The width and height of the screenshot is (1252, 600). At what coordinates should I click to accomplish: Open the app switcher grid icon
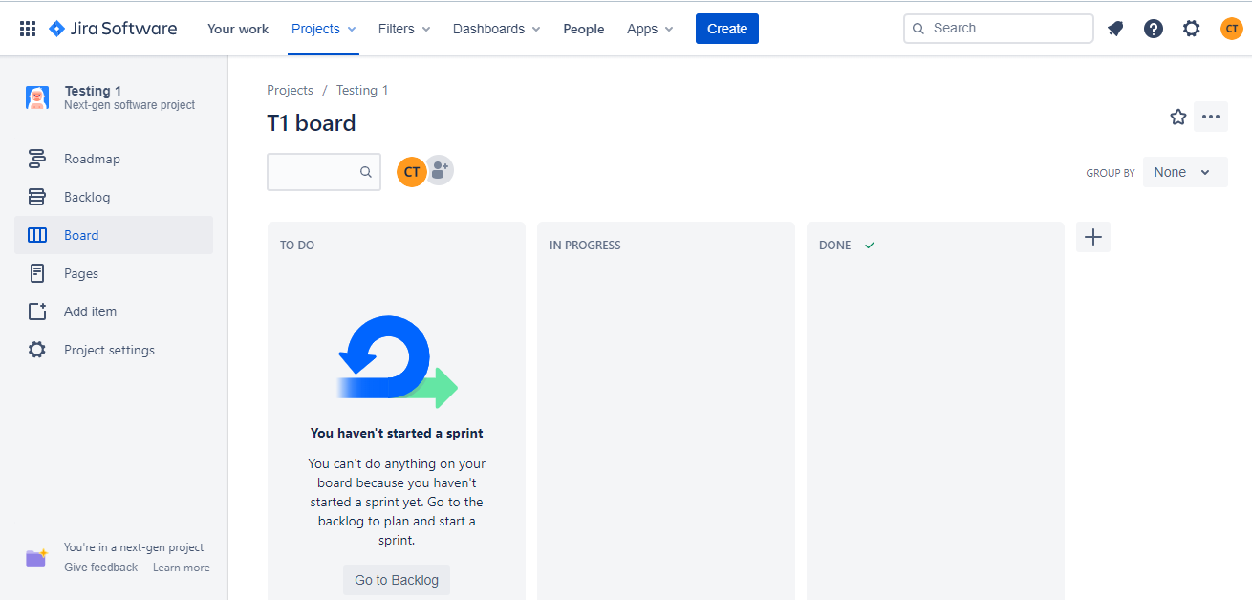(x=28, y=29)
